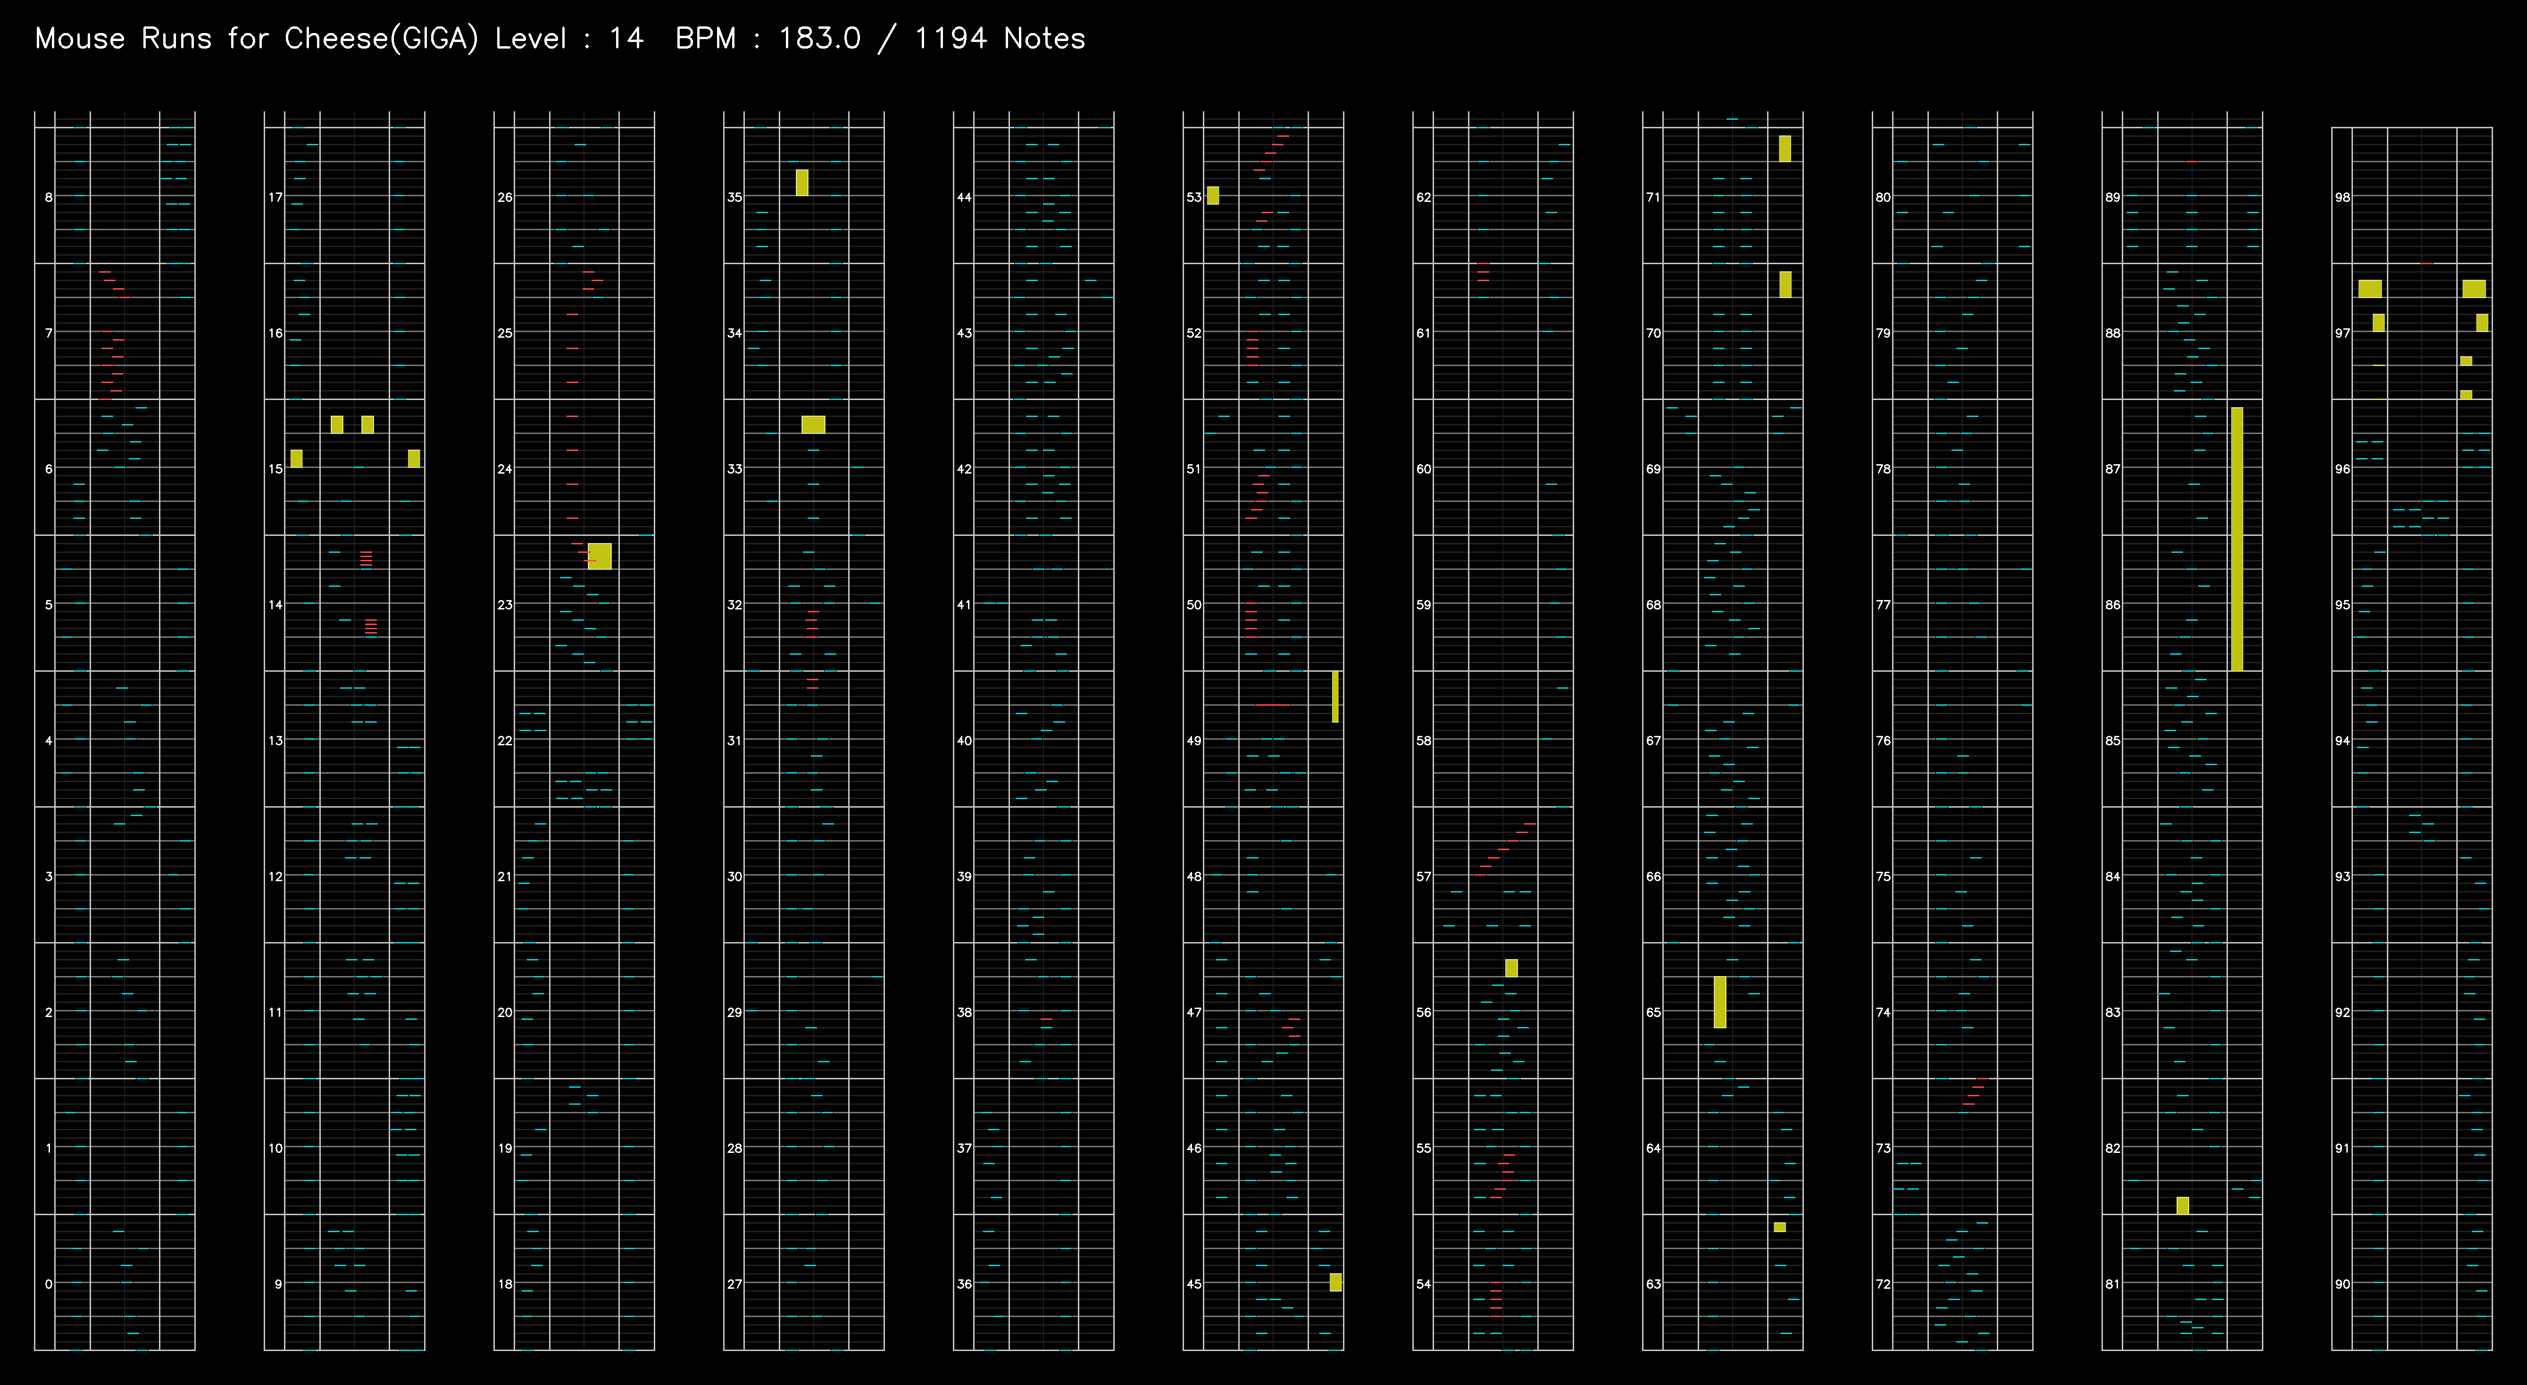
Task: Click measure number 89 label
Action: point(2113,197)
